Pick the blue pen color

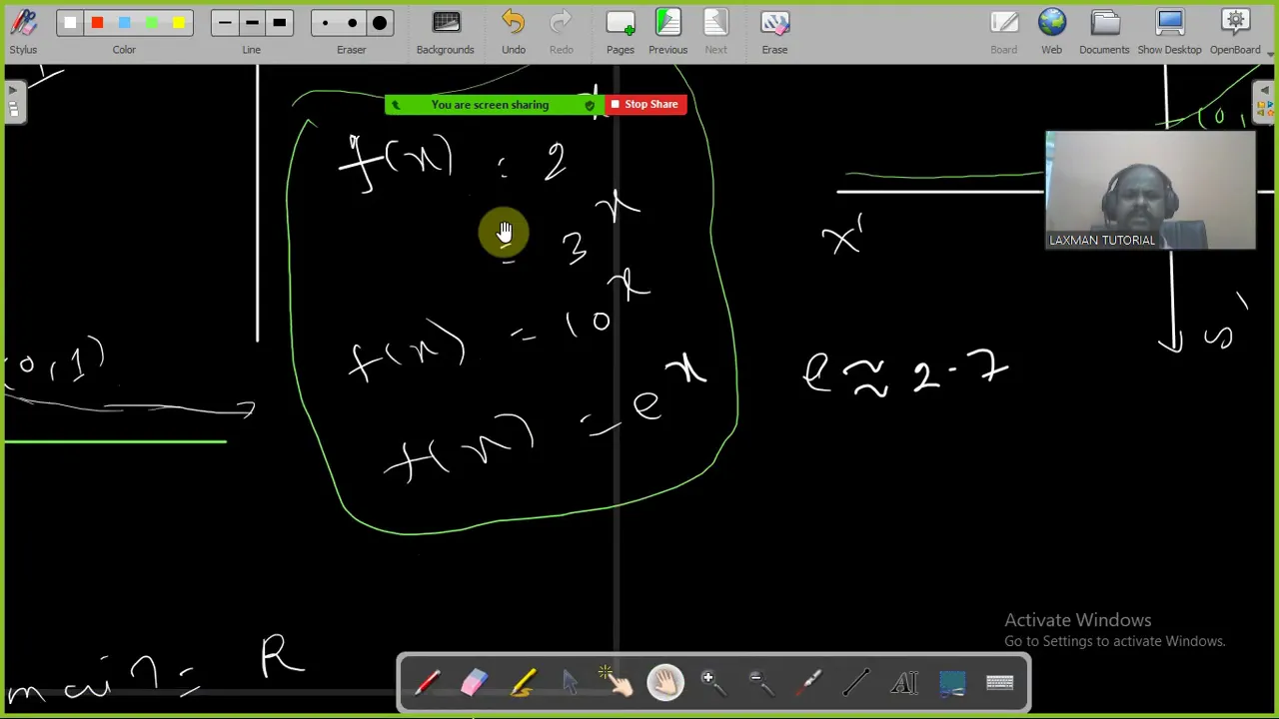tap(124, 22)
